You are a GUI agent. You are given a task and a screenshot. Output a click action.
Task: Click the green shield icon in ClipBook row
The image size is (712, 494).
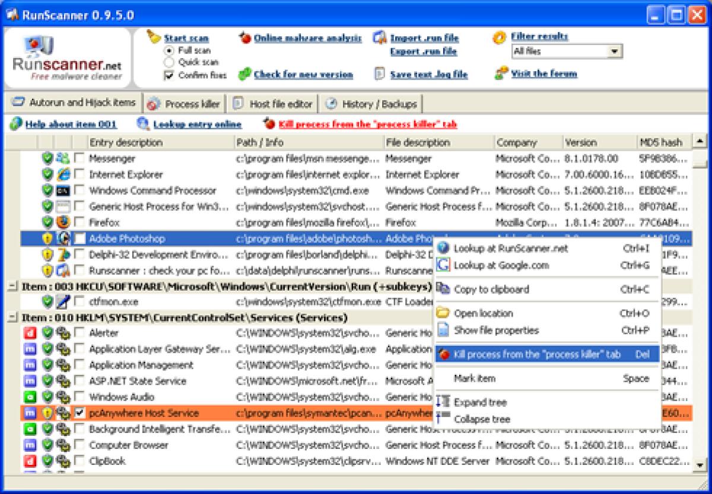[47, 461]
